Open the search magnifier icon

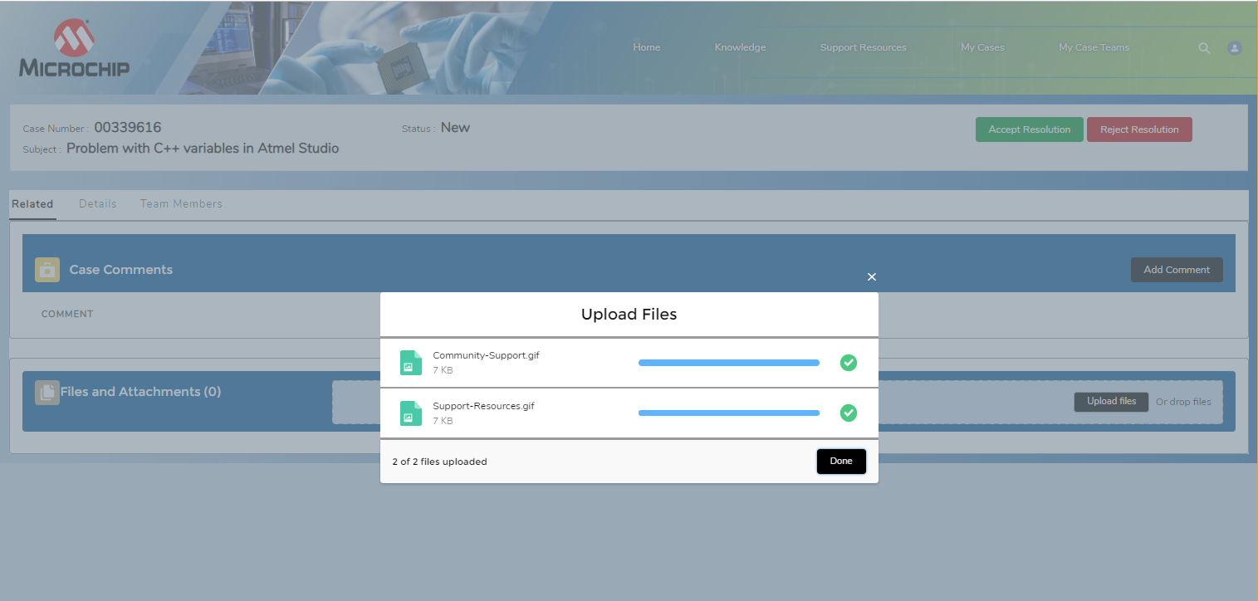[x=1204, y=48]
